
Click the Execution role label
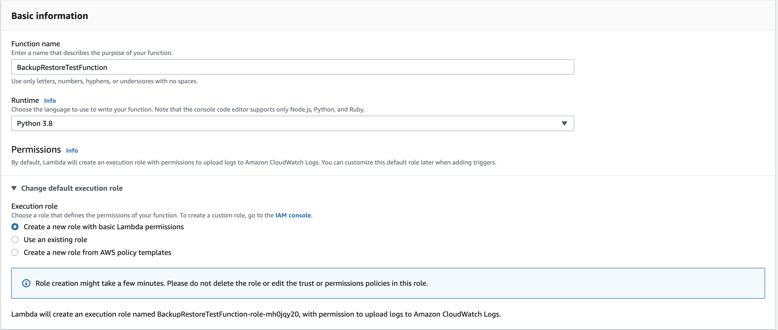(x=34, y=206)
